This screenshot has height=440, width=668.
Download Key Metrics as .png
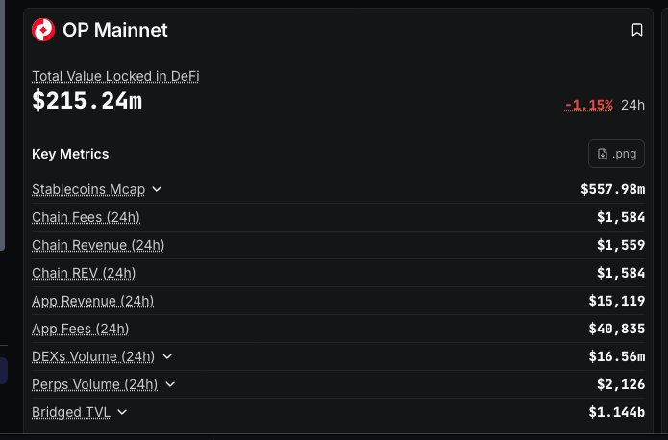point(616,154)
